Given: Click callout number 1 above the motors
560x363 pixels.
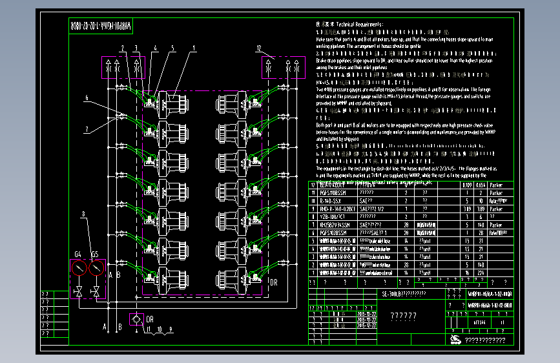Looking at the screenshot, I should (194, 48).
